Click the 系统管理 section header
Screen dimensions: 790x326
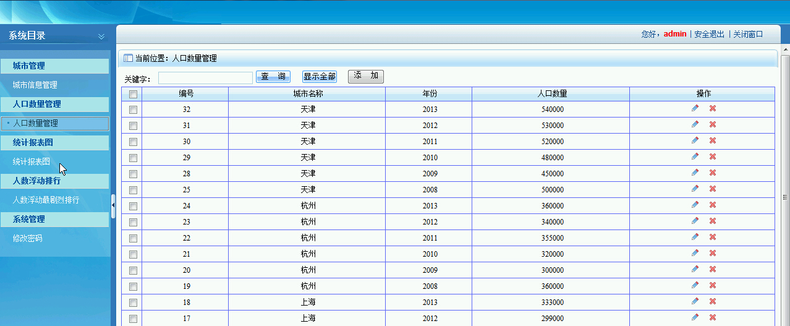tap(54, 219)
